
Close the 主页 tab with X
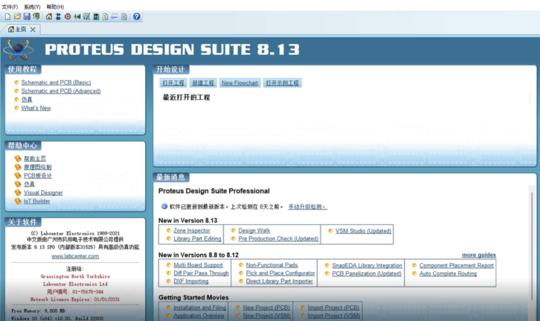[32, 29]
